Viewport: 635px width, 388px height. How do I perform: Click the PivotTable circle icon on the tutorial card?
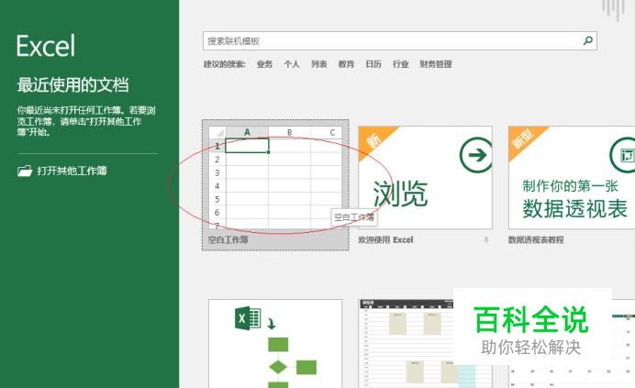624,155
